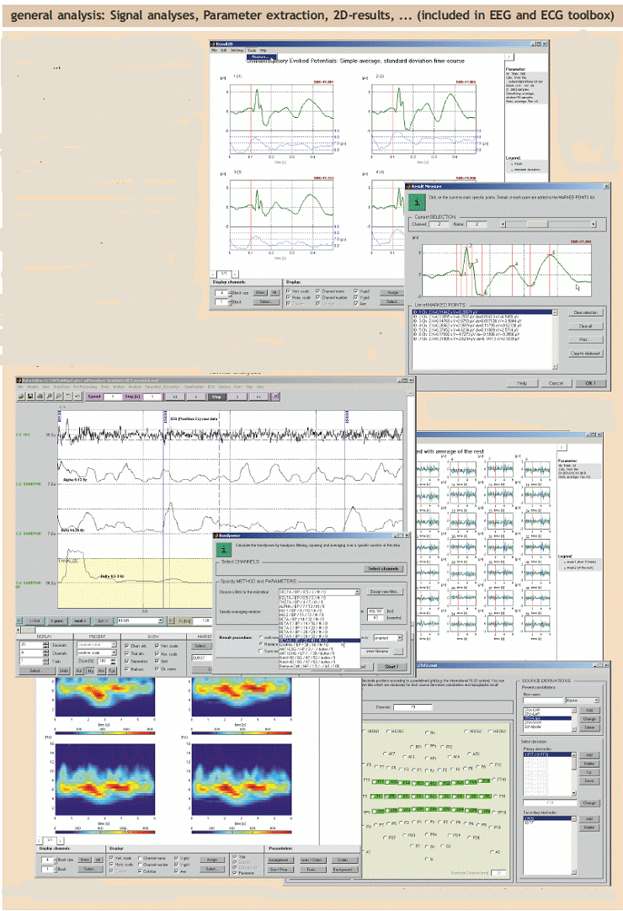Open the Bipolar dropdown in source derivations dialog
This screenshot has height=911, width=623.
583,701
